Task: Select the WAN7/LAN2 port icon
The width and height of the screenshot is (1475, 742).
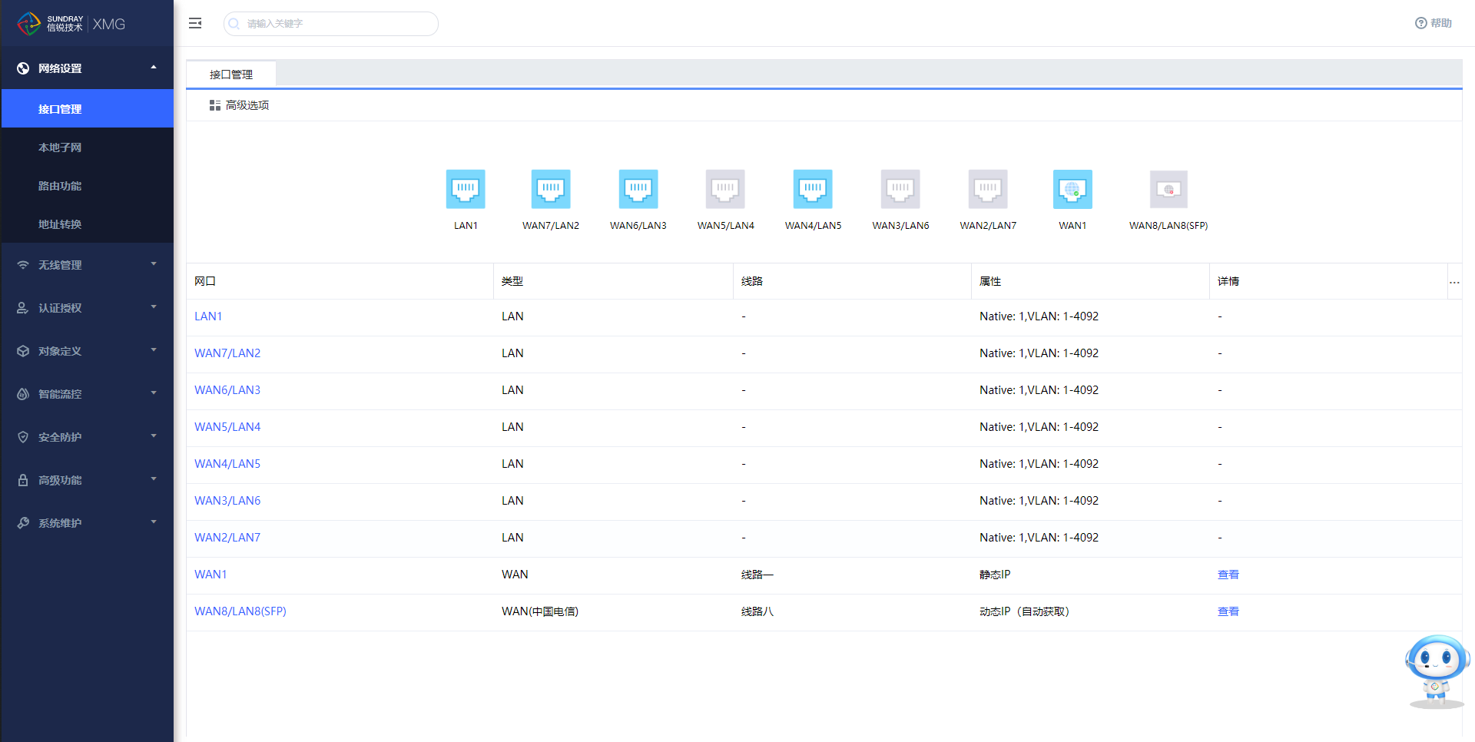Action: click(x=551, y=190)
